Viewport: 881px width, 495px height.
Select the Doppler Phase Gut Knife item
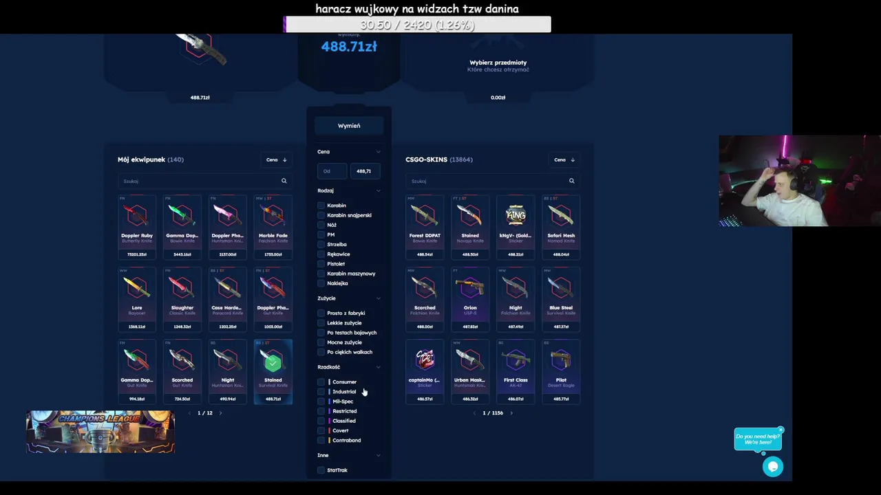tap(273, 299)
